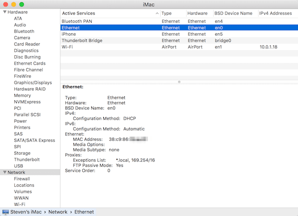
Task: Open Storage in the sidebar
Action: 22,153
